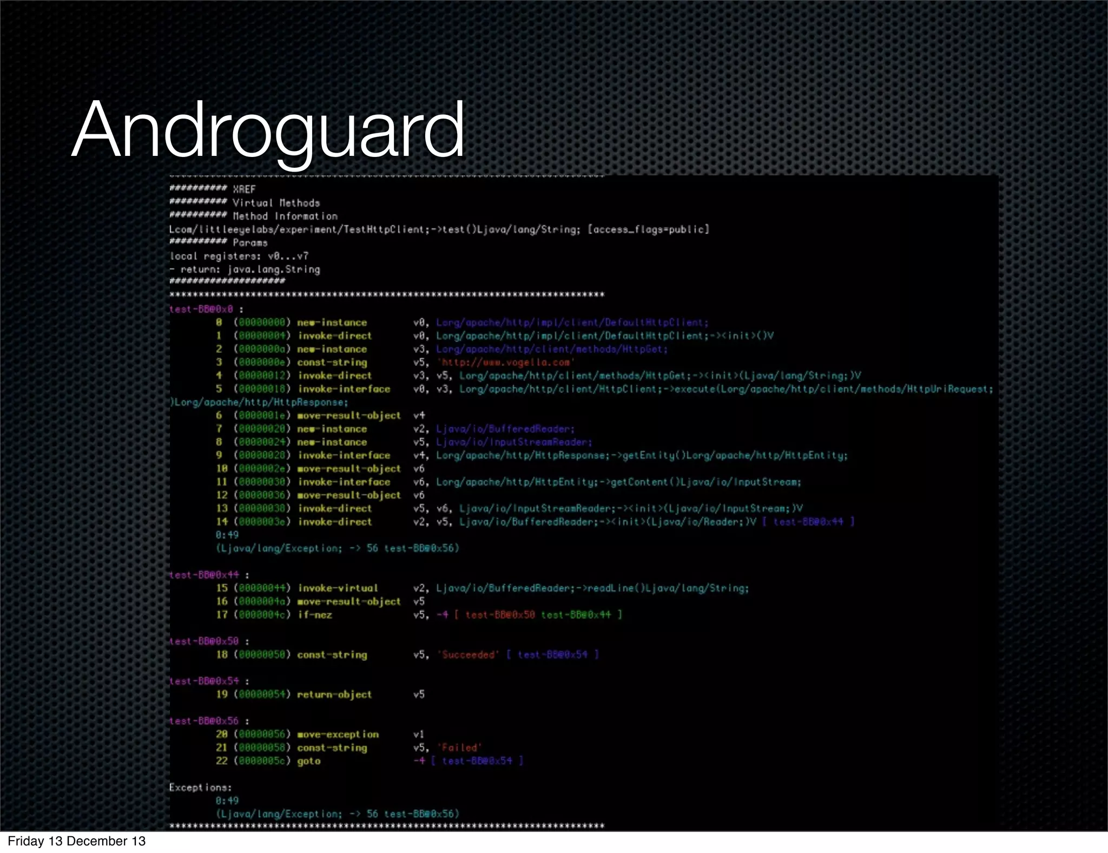Click the 'test-BB@0x0 :' block label
This screenshot has width=1108, height=853.
pyautogui.click(x=206, y=309)
